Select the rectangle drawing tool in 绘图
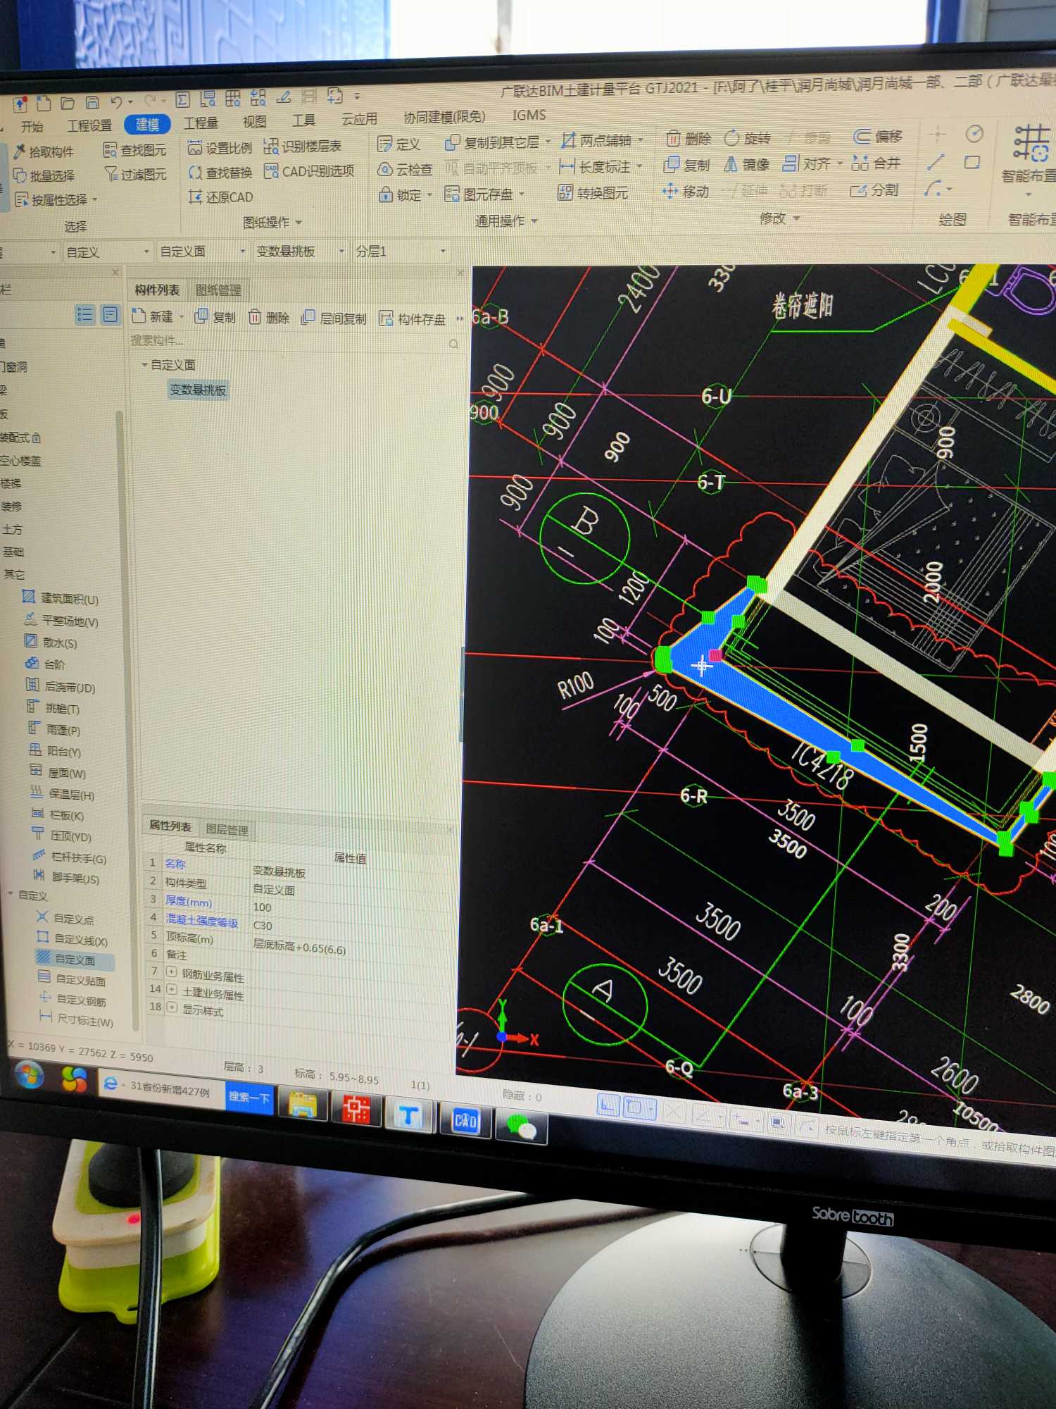This screenshot has height=1409, width=1056. click(x=972, y=163)
